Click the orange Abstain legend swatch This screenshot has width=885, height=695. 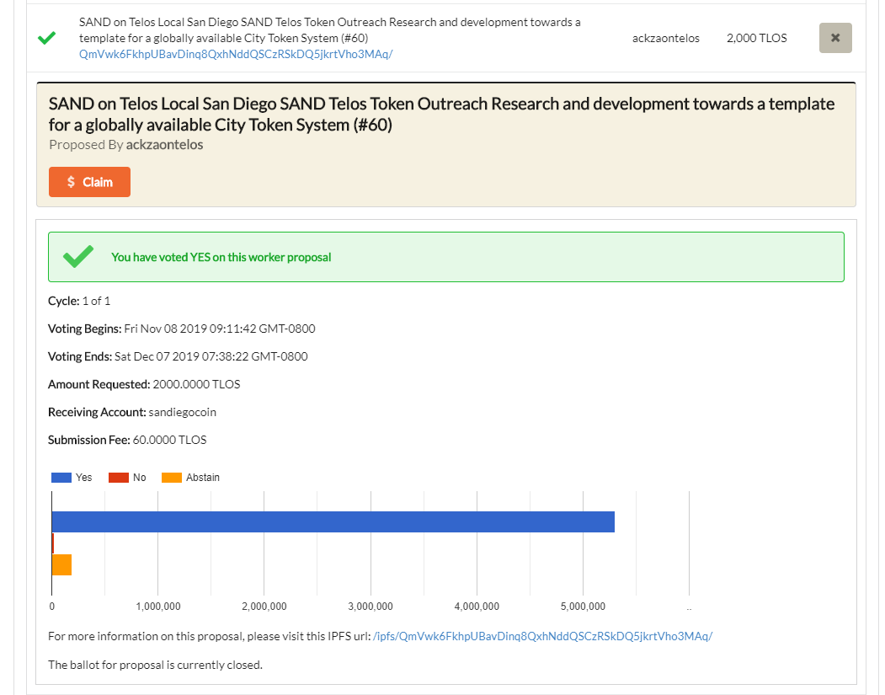click(x=172, y=478)
